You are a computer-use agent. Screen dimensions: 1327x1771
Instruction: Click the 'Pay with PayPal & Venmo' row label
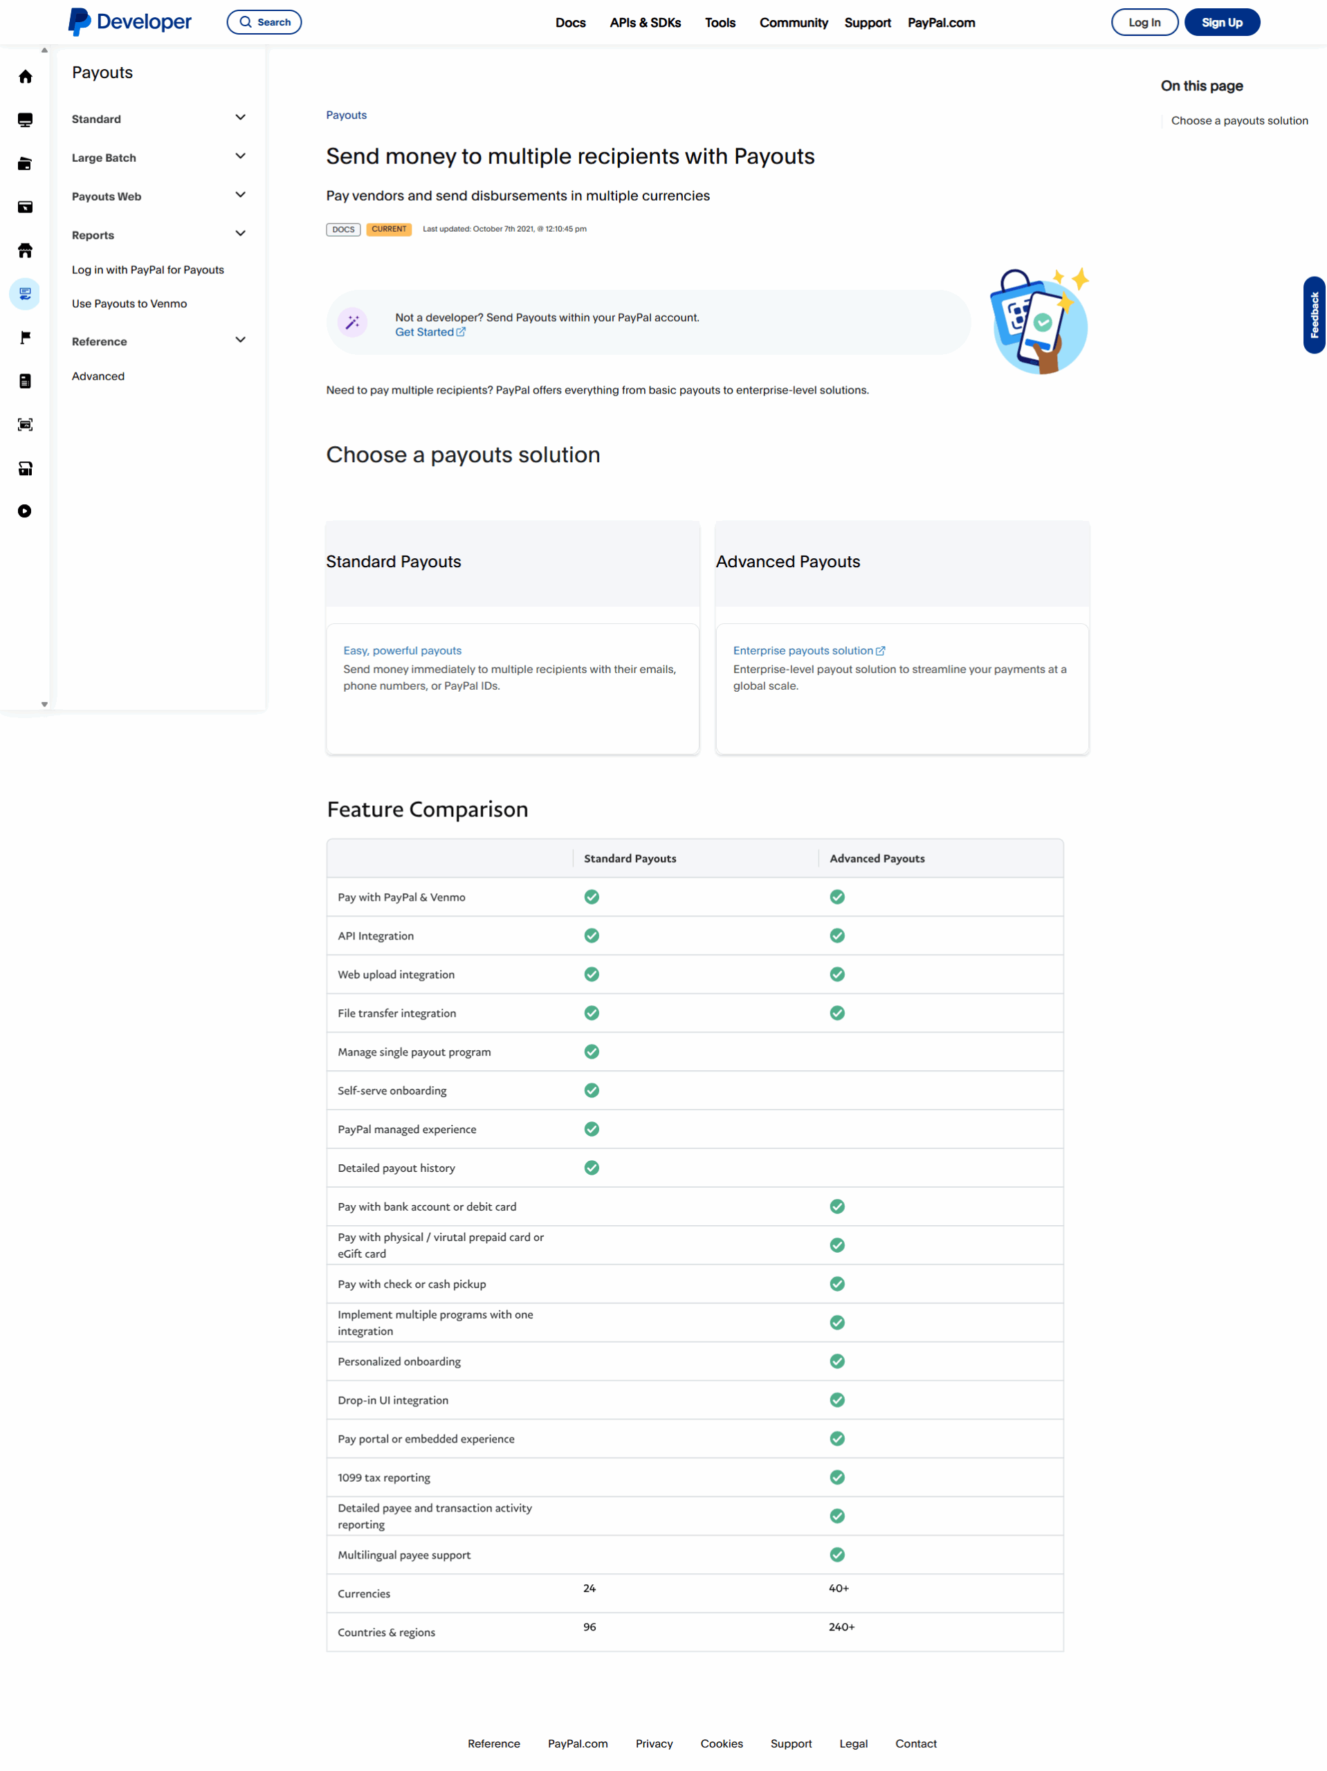coord(401,897)
